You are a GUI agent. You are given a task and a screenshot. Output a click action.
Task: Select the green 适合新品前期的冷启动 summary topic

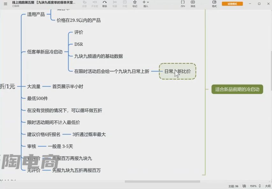click(x=237, y=89)
